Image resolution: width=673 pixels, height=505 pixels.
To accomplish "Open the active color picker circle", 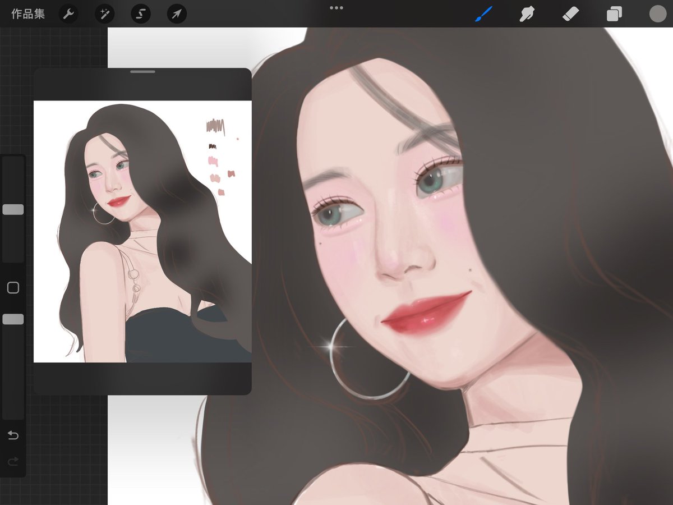I will coord(658,14).
